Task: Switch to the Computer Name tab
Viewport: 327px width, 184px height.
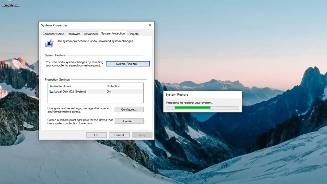Action: pyautogui.click(x=53, y=34)
